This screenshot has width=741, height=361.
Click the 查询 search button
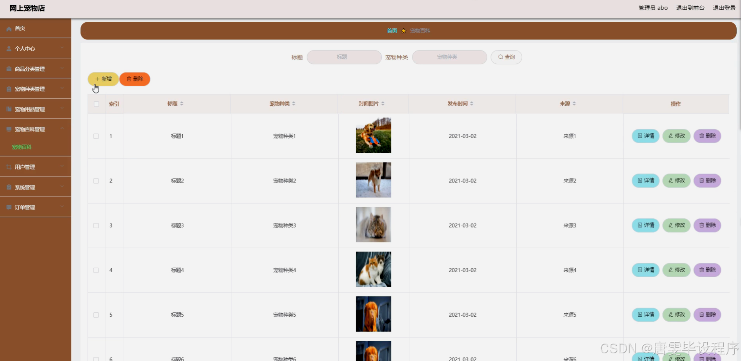tap(506, 57)
